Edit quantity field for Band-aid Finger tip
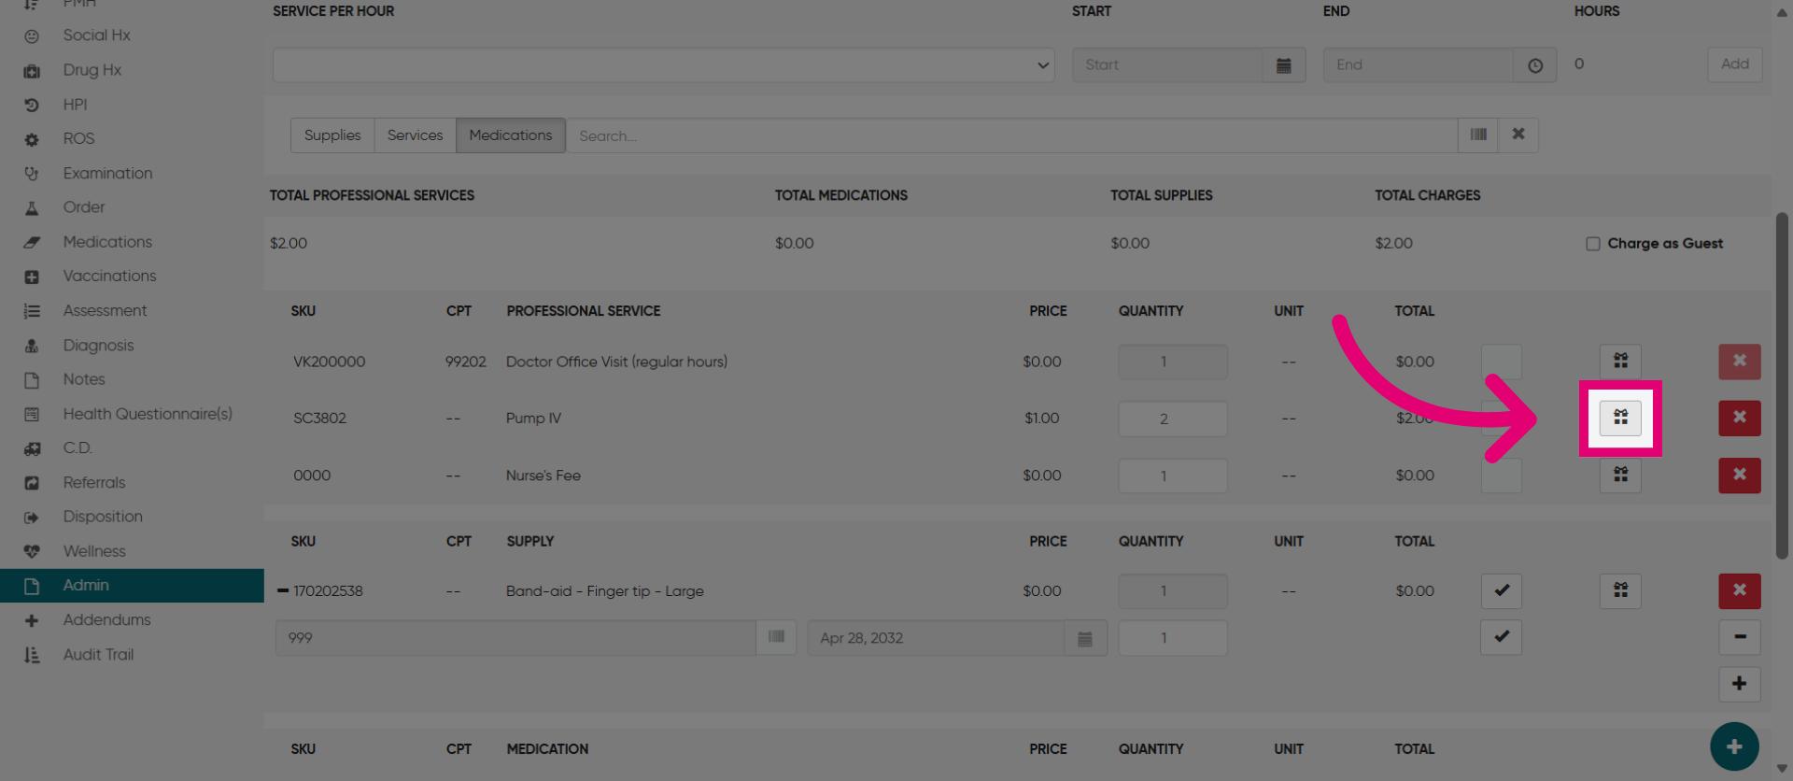The image size is (1793, 781). [1173, 591]
